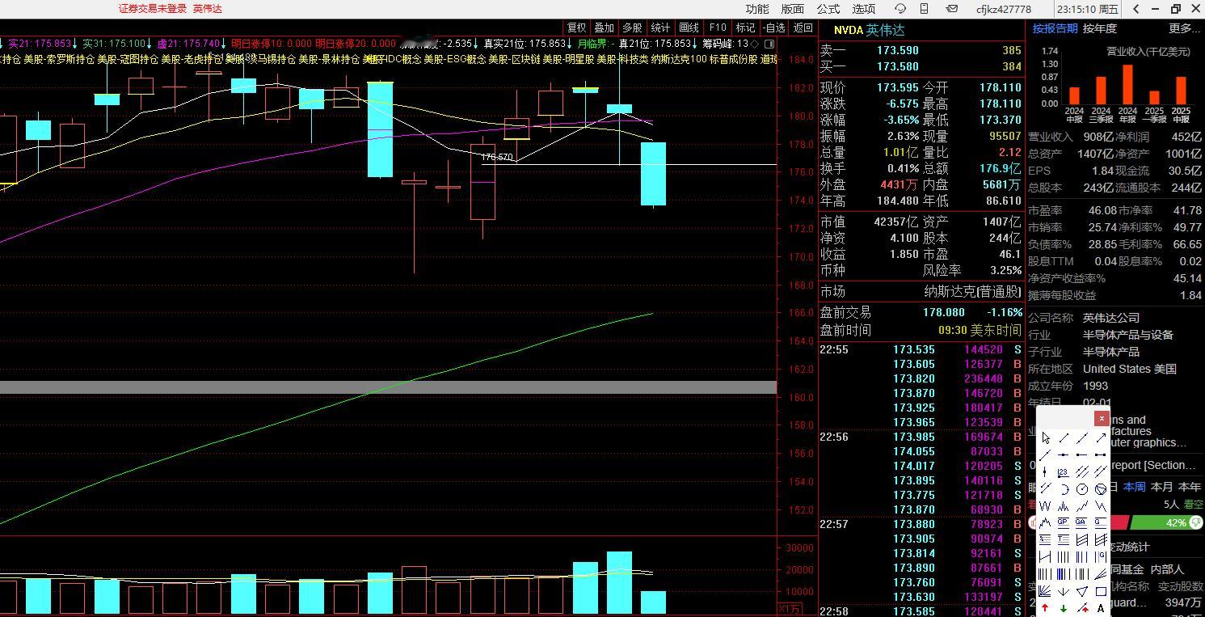This screenshot has width=1205, height=617.
Task: Choose the triangle drawing tool
Action: [1082, 591]
